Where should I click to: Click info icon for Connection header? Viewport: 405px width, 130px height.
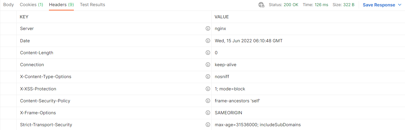[x=208, y=65]
